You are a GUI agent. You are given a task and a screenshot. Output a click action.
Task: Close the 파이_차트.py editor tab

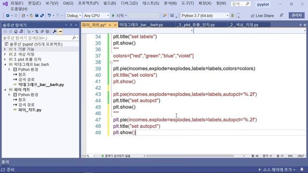pos(115,25)
